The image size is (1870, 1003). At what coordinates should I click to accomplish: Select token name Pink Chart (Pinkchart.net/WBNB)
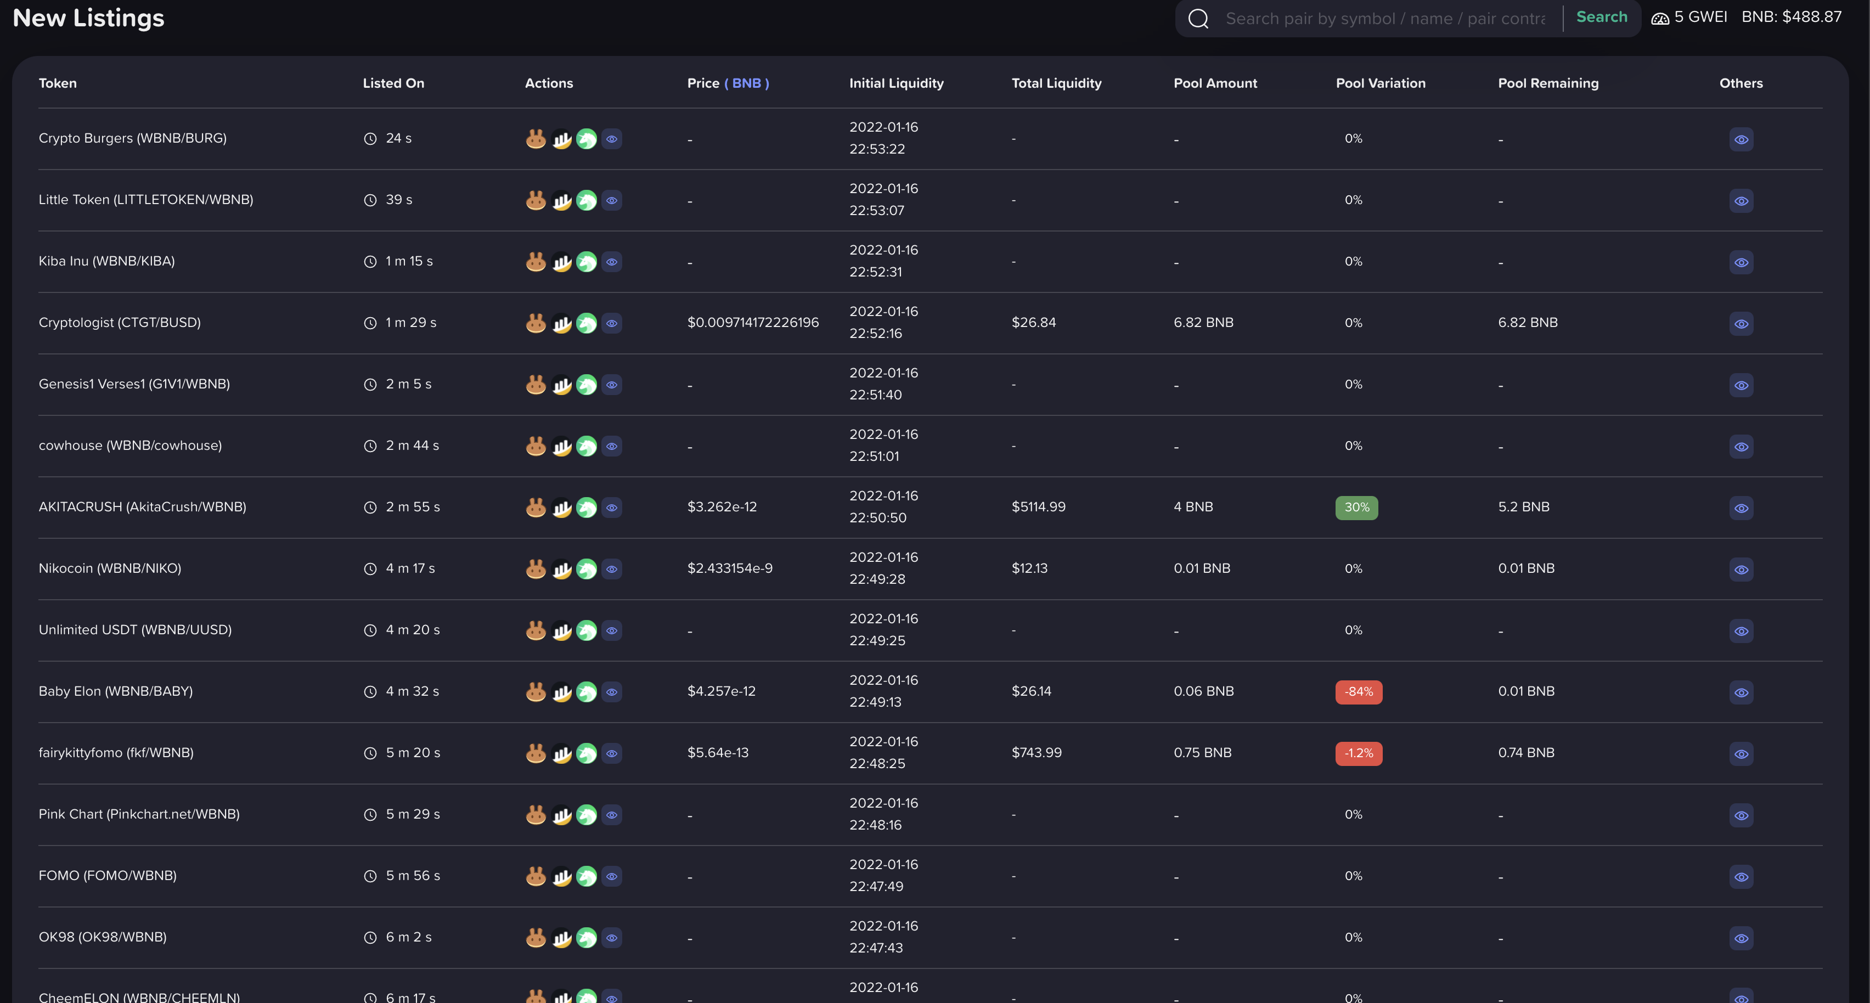click(139, 814)
